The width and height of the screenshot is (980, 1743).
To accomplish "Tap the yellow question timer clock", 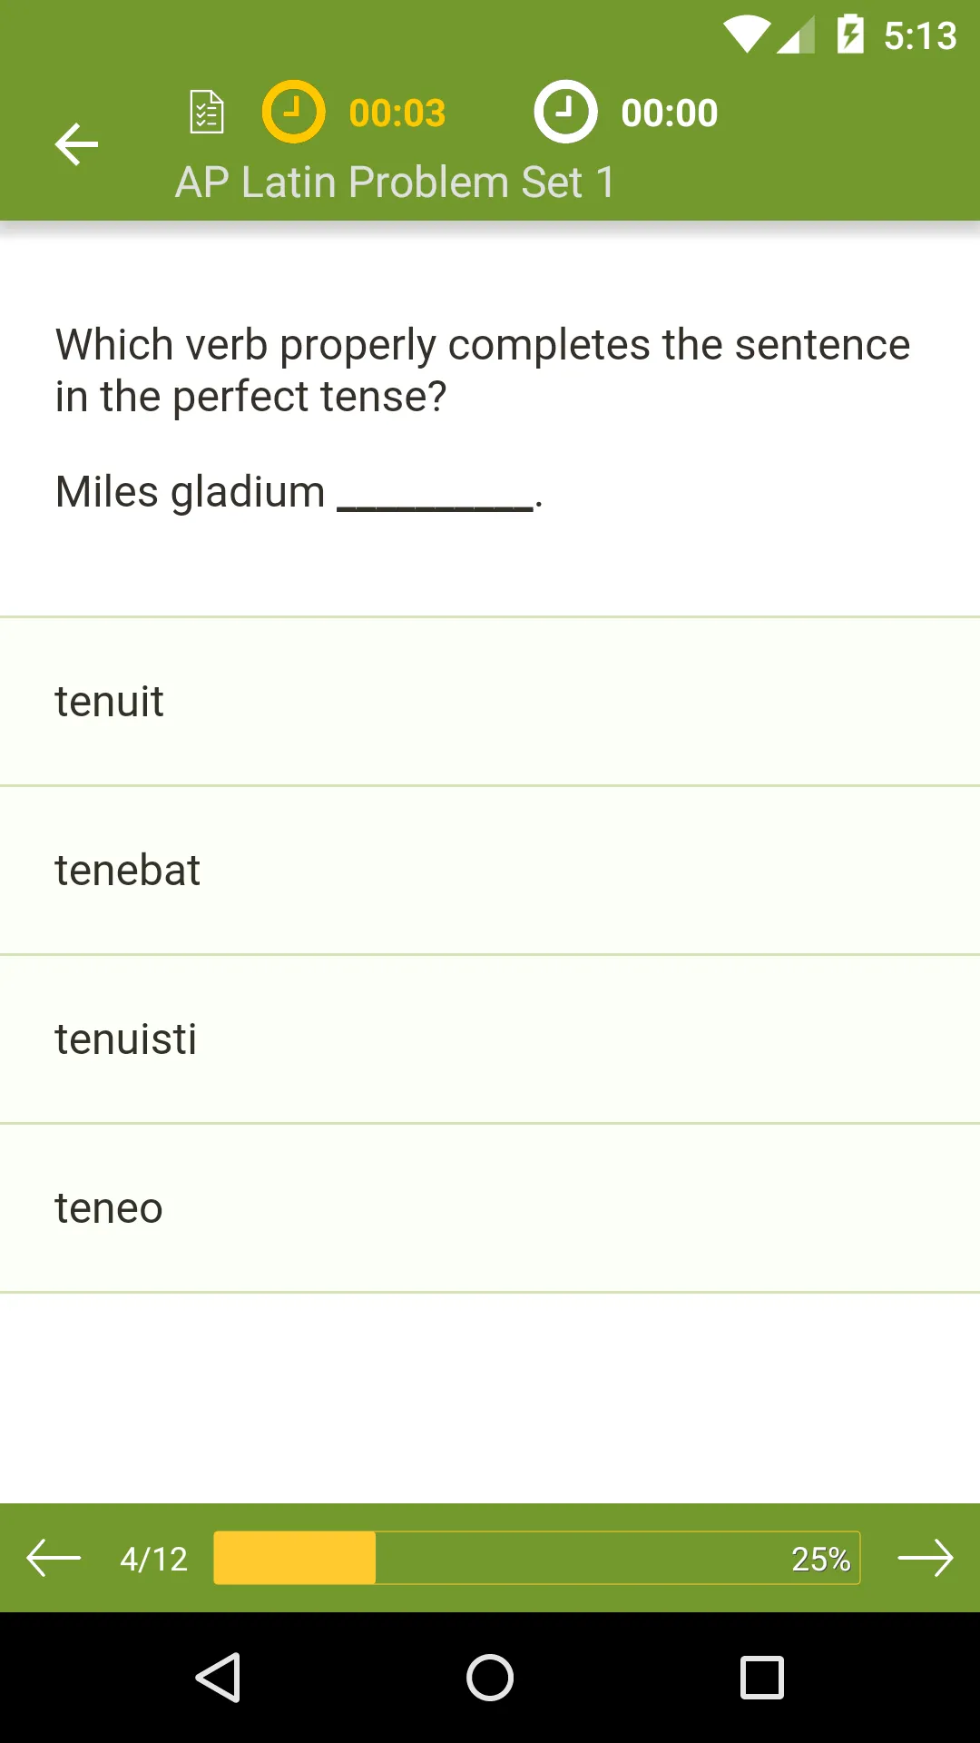I will click(x=293, y=112).
